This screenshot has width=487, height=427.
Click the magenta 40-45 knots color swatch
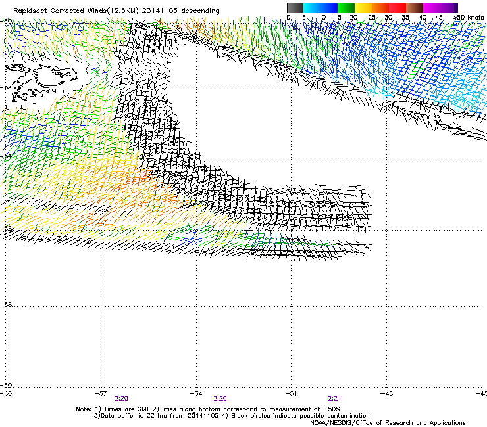(432, 8)
